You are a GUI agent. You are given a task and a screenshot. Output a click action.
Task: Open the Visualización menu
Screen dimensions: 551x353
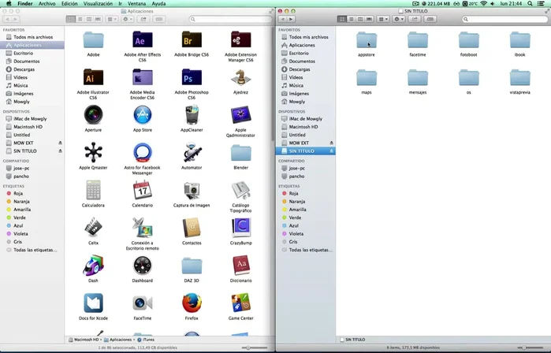(x=98, y=3)
